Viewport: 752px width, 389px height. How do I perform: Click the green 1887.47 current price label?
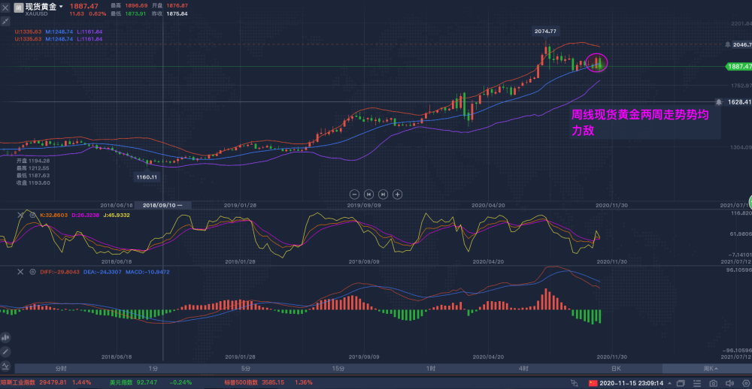pyautogui.click(x=738, y=66)
